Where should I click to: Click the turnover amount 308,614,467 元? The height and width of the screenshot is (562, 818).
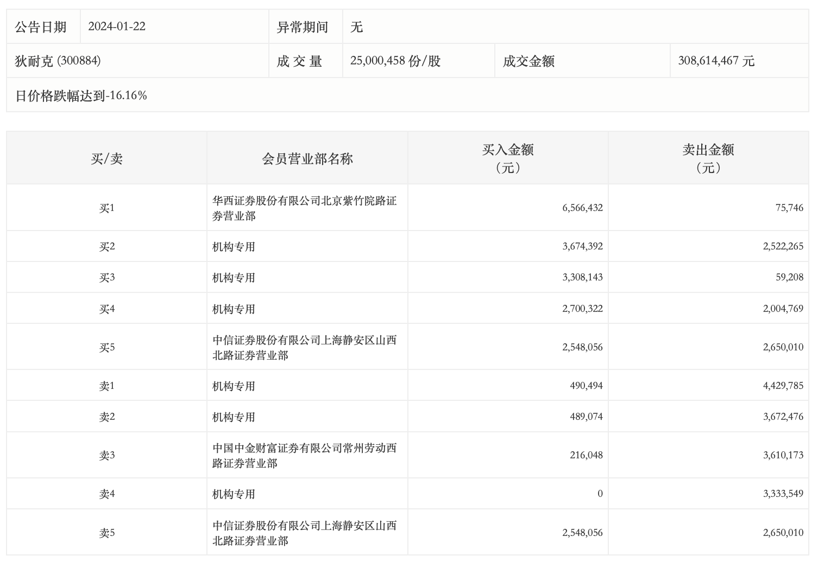pos(716,61)
